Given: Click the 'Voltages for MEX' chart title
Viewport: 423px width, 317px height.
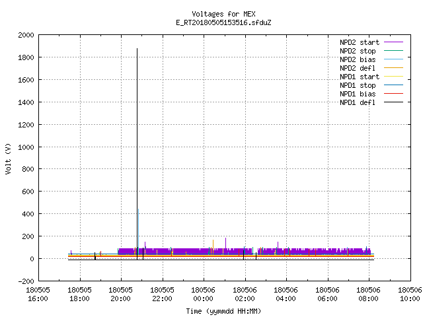Looking at the screenshot, I should coord(223,14).
